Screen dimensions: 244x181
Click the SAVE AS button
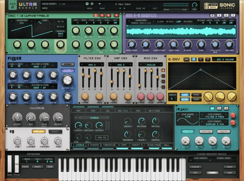140,8
